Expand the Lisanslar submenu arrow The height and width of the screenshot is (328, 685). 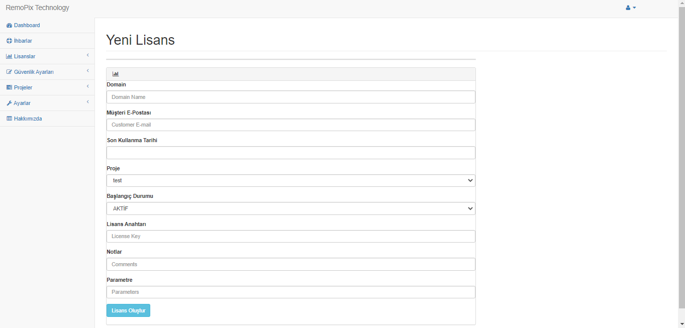[x=87, y=55]
